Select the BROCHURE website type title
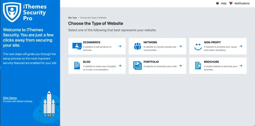The width and height of the screenshot is (255, 126). tap(212, 62)
